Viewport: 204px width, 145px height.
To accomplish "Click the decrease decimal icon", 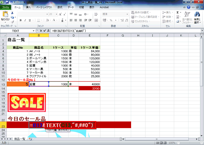I will [126, 20].
